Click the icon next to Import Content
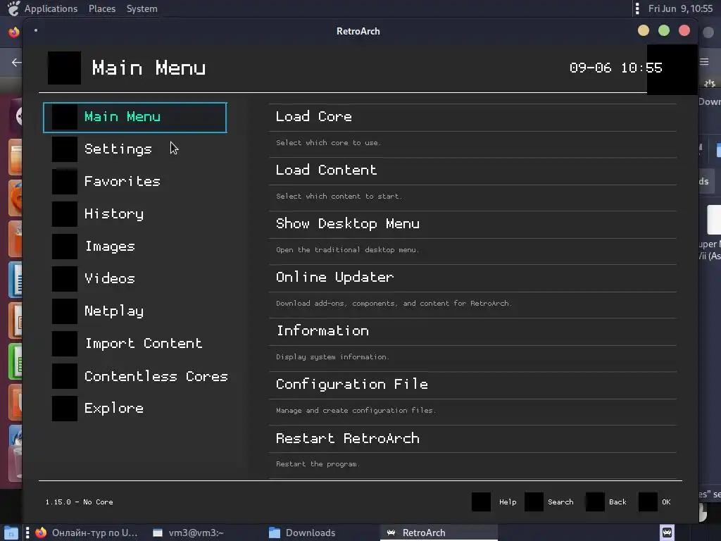 (64, 344)
